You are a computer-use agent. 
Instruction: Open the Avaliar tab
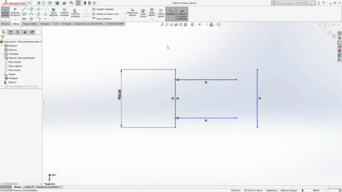click(56, 23)
